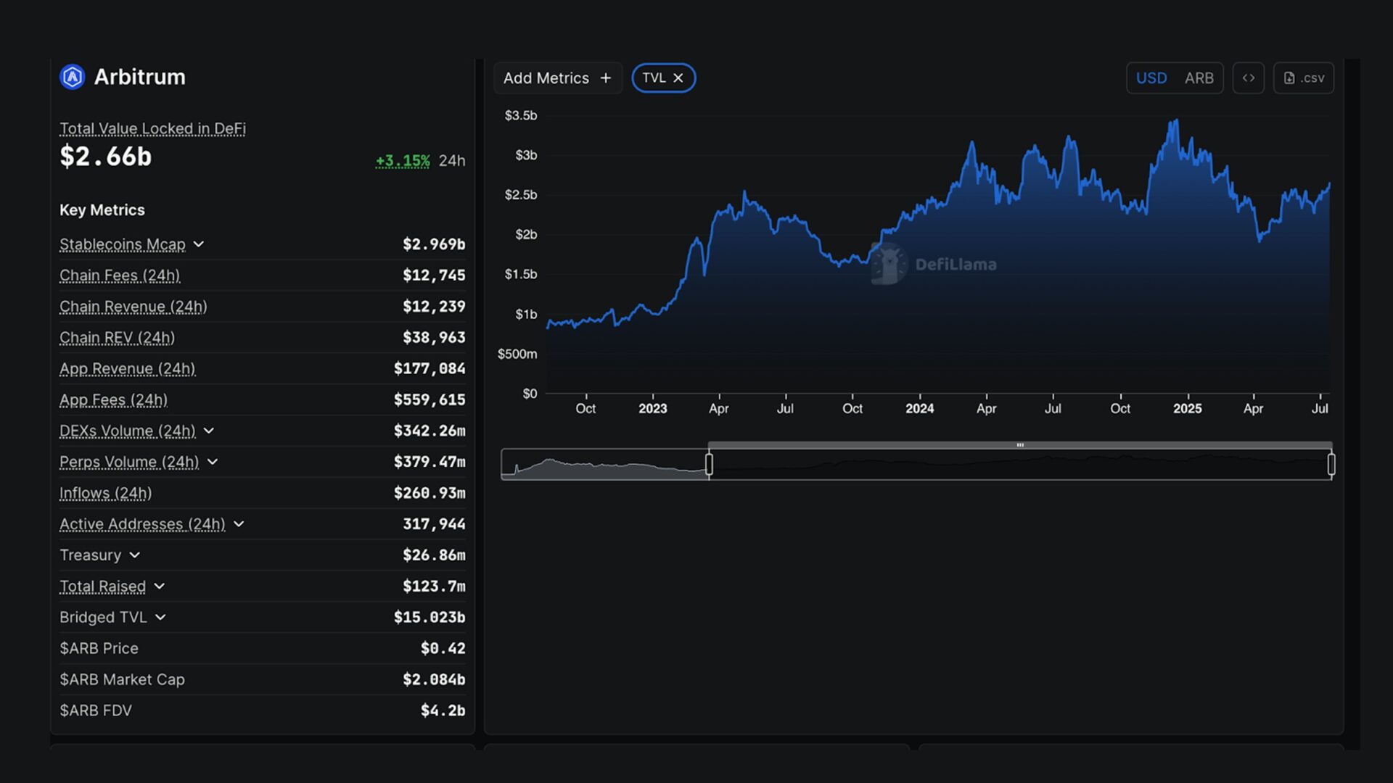The height and width of the screenshot is (783, 1393).
Task: Click the $15.023b Bridged TVL value
Action: click(x=430, y=618)
